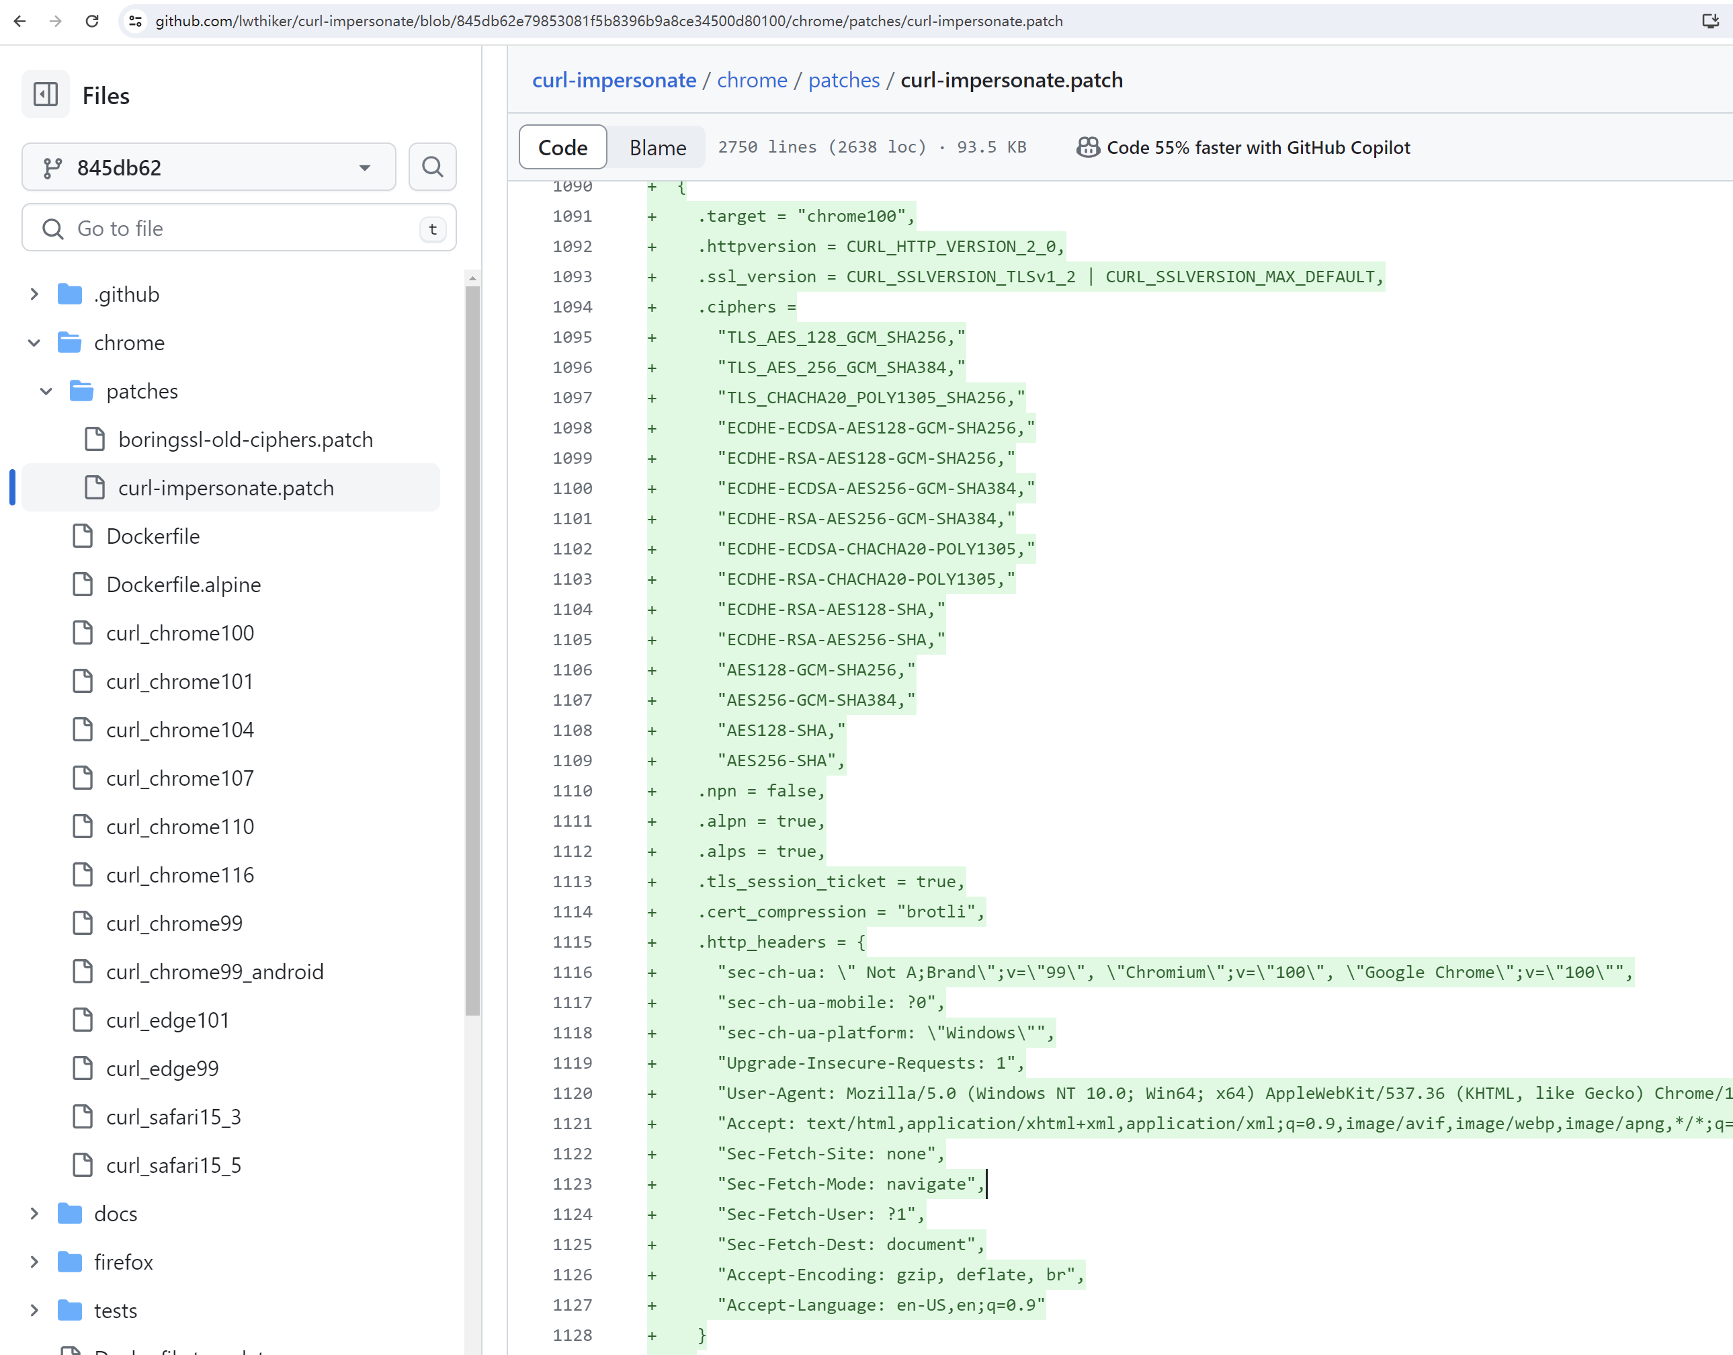Go to the chrome breadcrumb link

(751, 80)
